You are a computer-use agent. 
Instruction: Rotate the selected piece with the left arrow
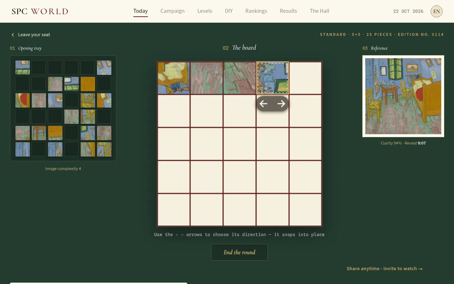pyautogui.click(x=264, y=104)
